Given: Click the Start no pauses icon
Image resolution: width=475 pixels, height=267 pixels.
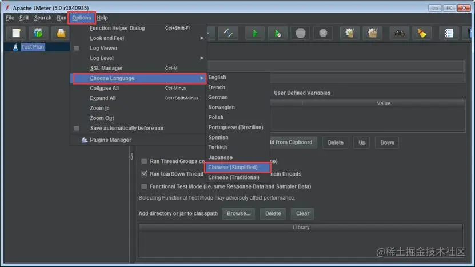Looking at the screenshot, I should tap(277, 33).
